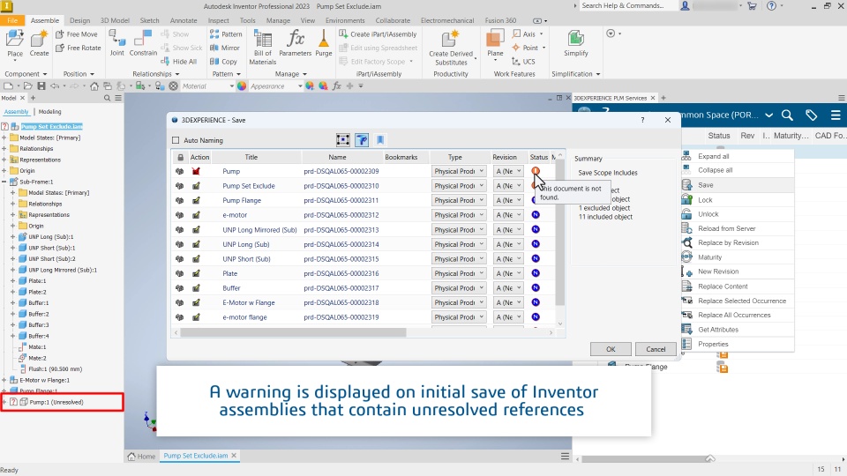The image size is (847, 476).
Task: Click the appearance color sphere icon
Action: point(242,86)
